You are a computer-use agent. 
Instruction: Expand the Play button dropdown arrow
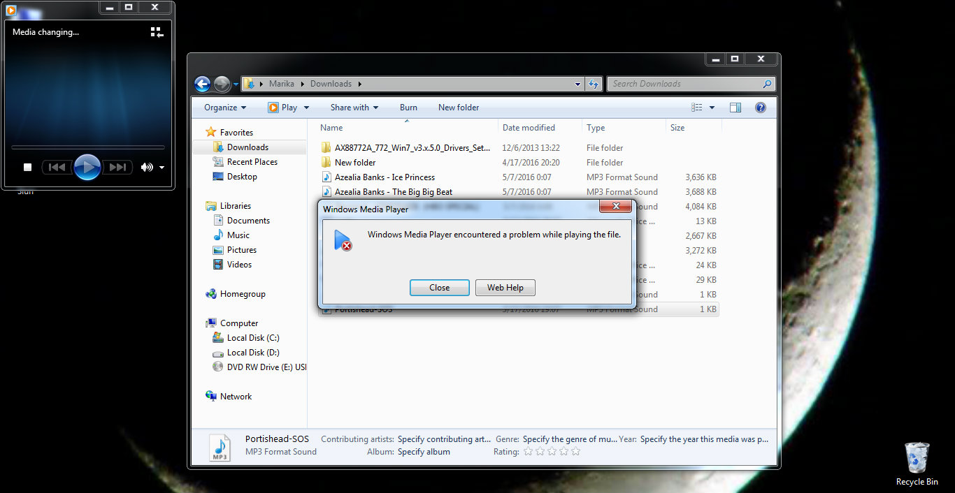(x=306, y=108)
